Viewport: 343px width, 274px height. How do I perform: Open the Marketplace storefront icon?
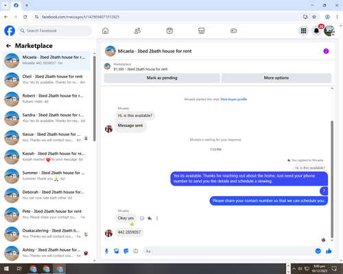202,31
